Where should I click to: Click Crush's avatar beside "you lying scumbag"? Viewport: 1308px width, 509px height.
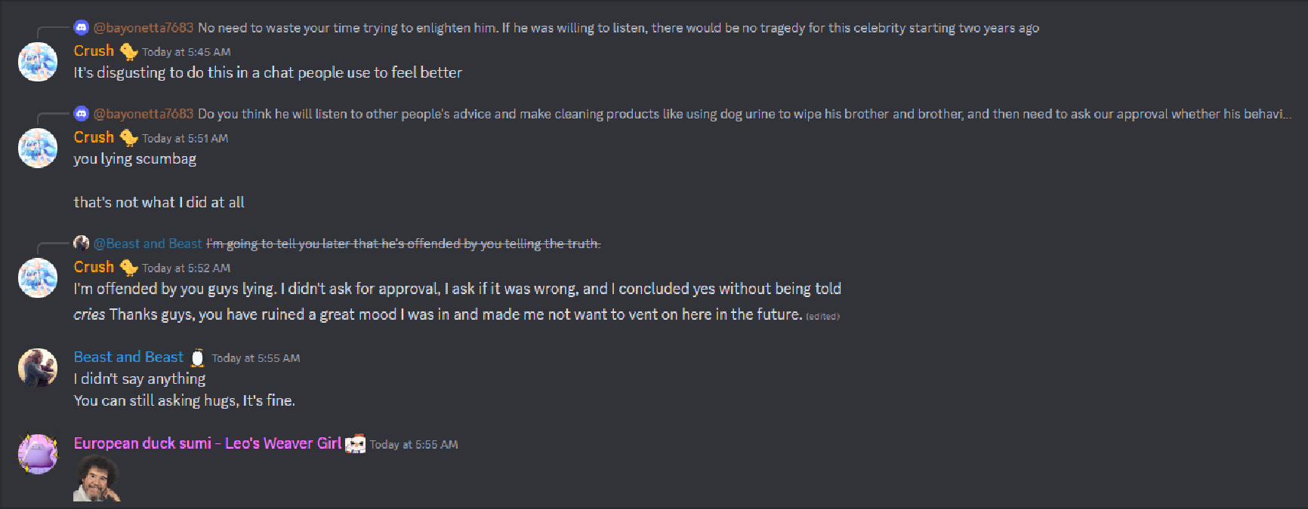click(x=38, y=148)
